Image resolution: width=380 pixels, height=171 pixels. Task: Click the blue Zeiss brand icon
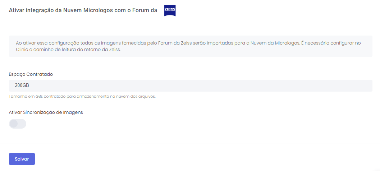click(170, 11)
